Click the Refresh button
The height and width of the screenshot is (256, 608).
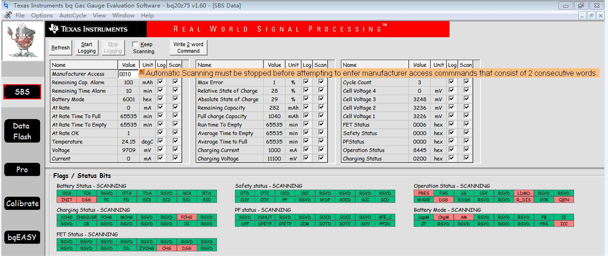point(60,48)
